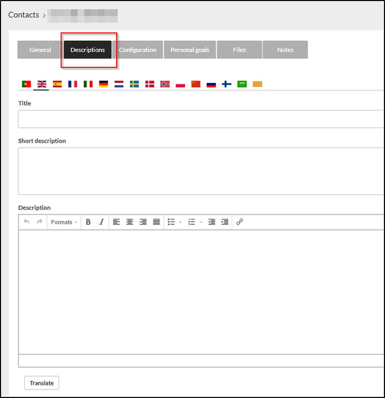Screen dimensions: 385x398
Task: Increase indent in the description editor
Action: (x=225, y=222)
